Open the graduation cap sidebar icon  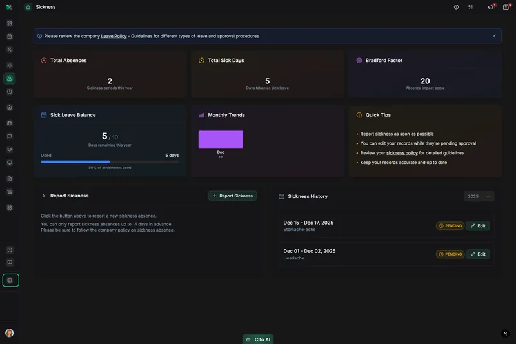click(10, 150)
